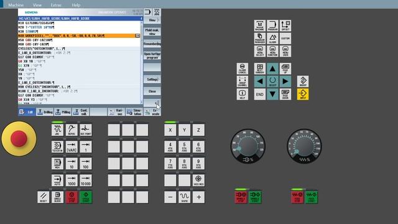Toggle the WCS MCS key
The image size is (398, 224).
[x=198, y=180]
